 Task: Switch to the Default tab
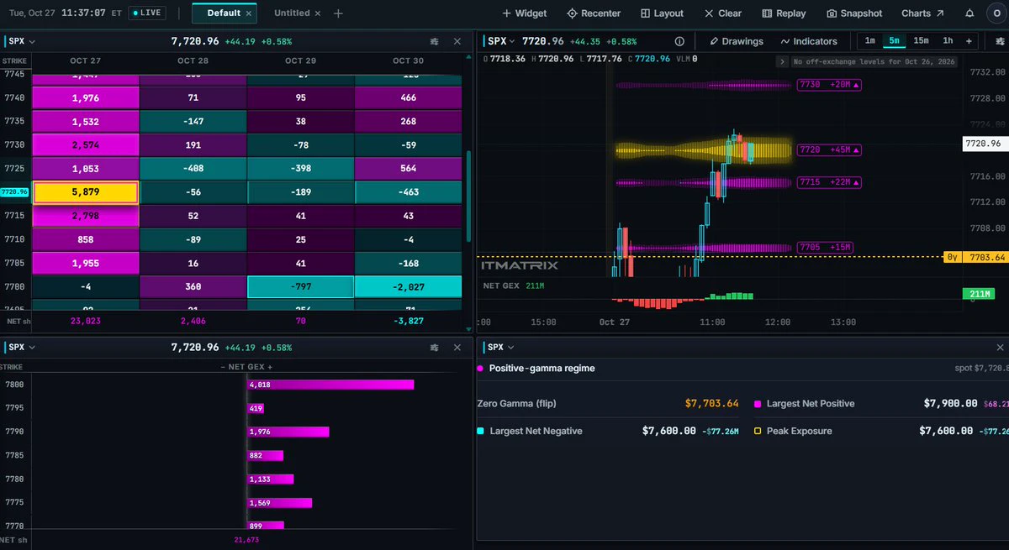coord(223,13)
